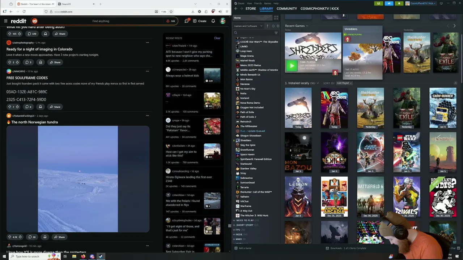Viewport: 463px width, 260px height.
Task: Open browser downloads icon
Action: click(192, 12)
